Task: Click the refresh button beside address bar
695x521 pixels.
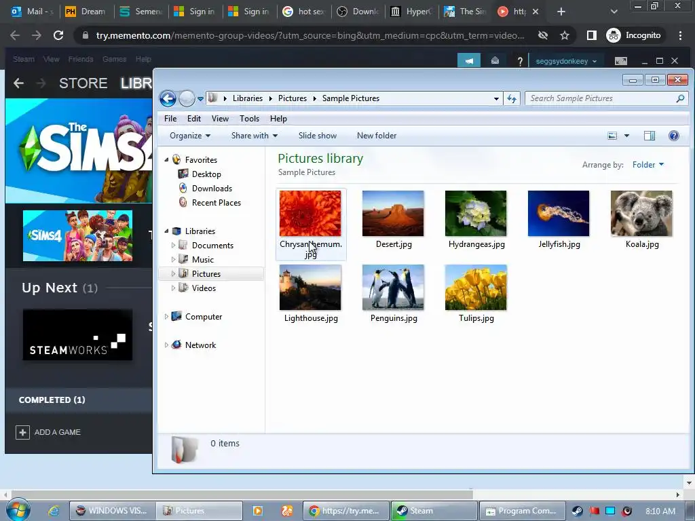Action: (512, 98)
